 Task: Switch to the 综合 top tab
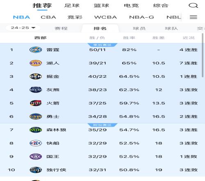(161, 6)
